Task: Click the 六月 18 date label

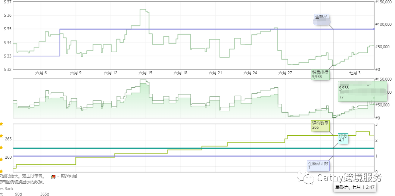Action: point(181,73)
